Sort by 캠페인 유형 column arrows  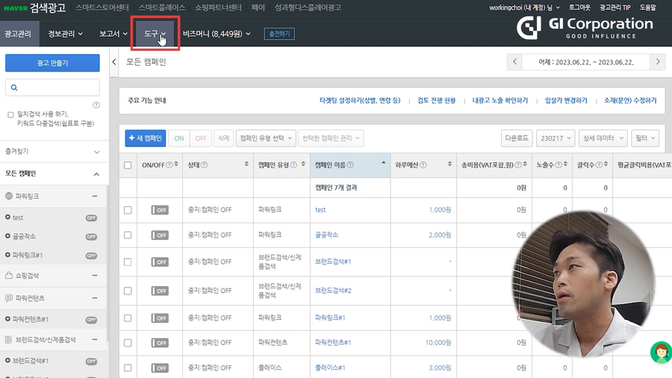coord(303,164)
